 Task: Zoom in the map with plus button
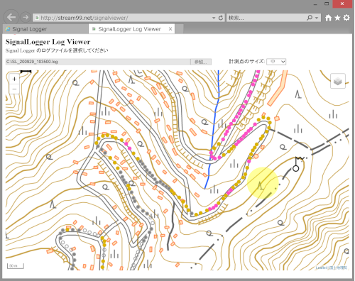[x=14, y=79]
